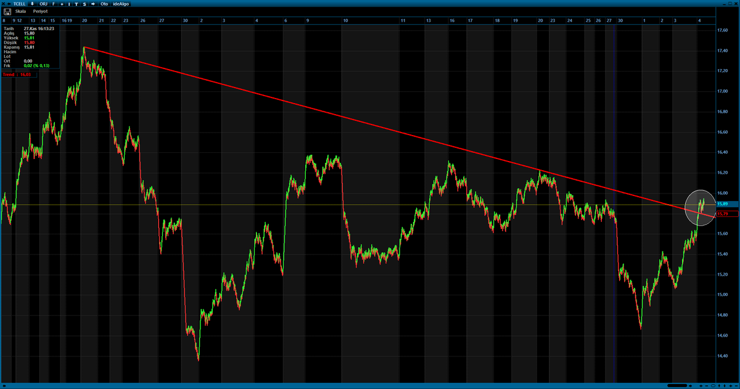Click the S toolbar button
The height and width of the screenshot is (389, 740).
click(84, 4)
